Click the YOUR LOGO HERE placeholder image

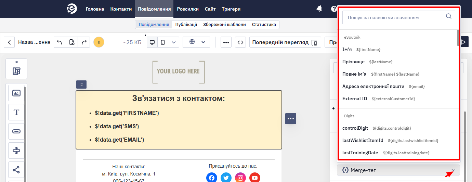(179, 71)
